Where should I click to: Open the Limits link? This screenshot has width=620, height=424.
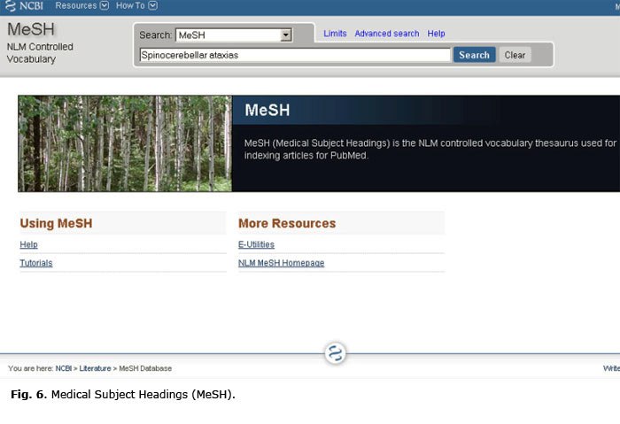(335, 34)
